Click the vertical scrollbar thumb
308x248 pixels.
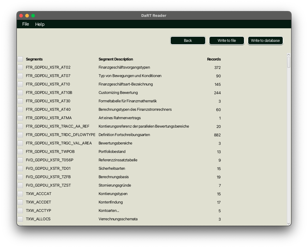[289, 62]
